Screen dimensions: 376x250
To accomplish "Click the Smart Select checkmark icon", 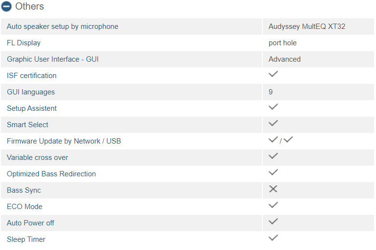I will pos(273,123).
